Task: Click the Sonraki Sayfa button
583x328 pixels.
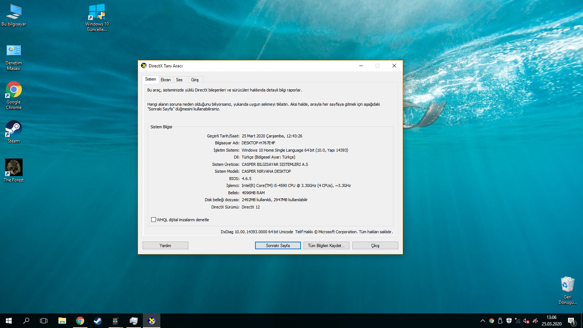Action: [x=278, y=246]
